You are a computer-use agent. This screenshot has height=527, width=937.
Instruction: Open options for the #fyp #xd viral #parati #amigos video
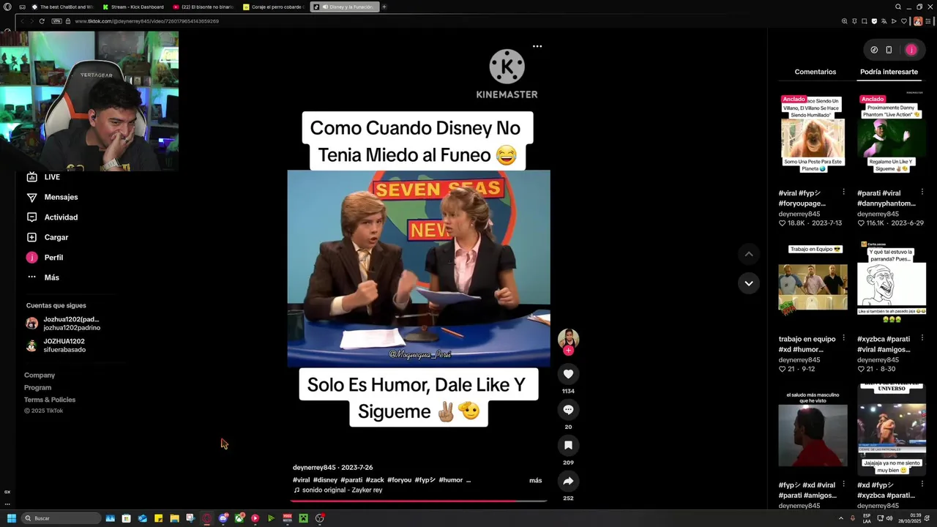843,485
